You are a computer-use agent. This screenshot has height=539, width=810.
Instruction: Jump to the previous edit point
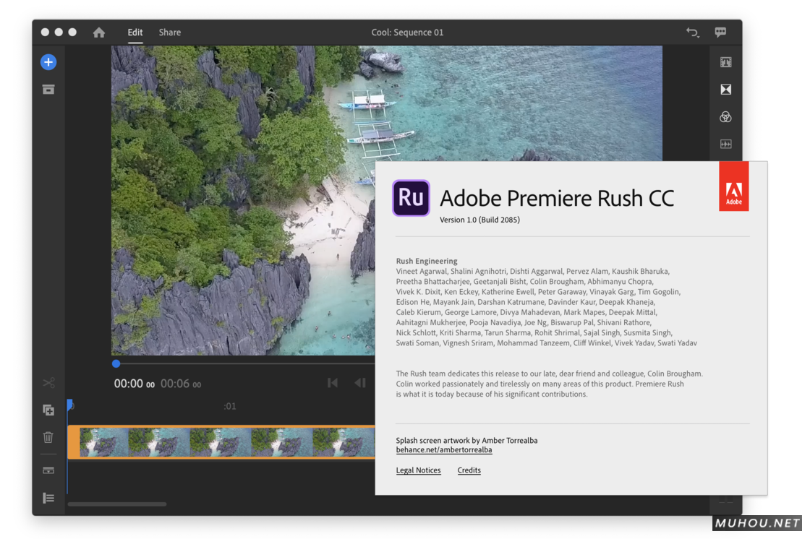[333, 383]
